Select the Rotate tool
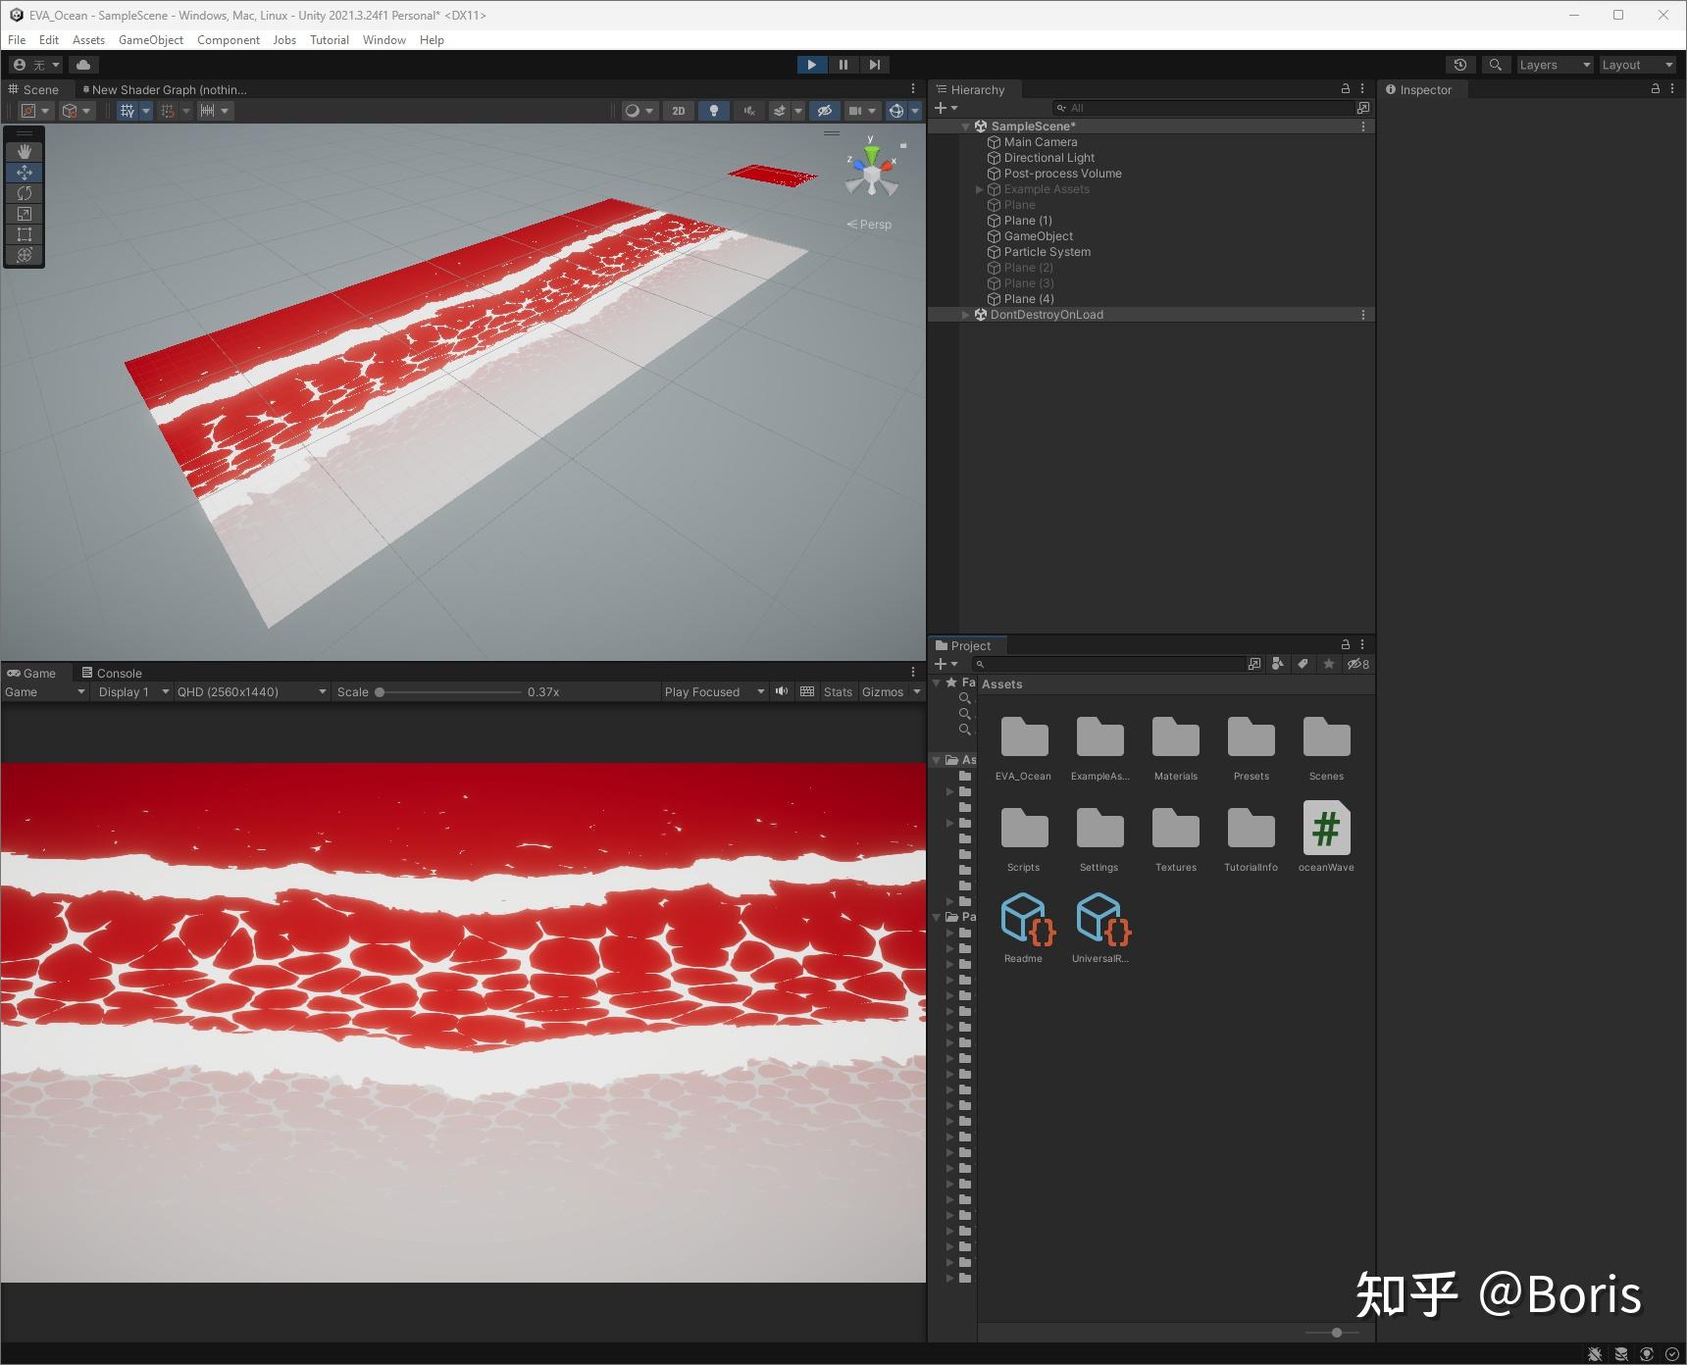Screen dimensions: 1687x1365 24,193
